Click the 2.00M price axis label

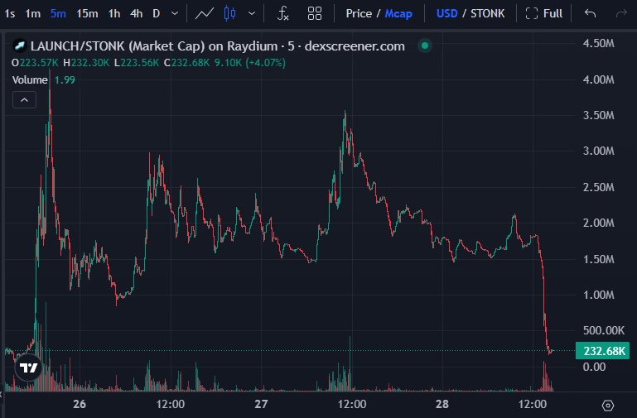click(x=598, y=223)
